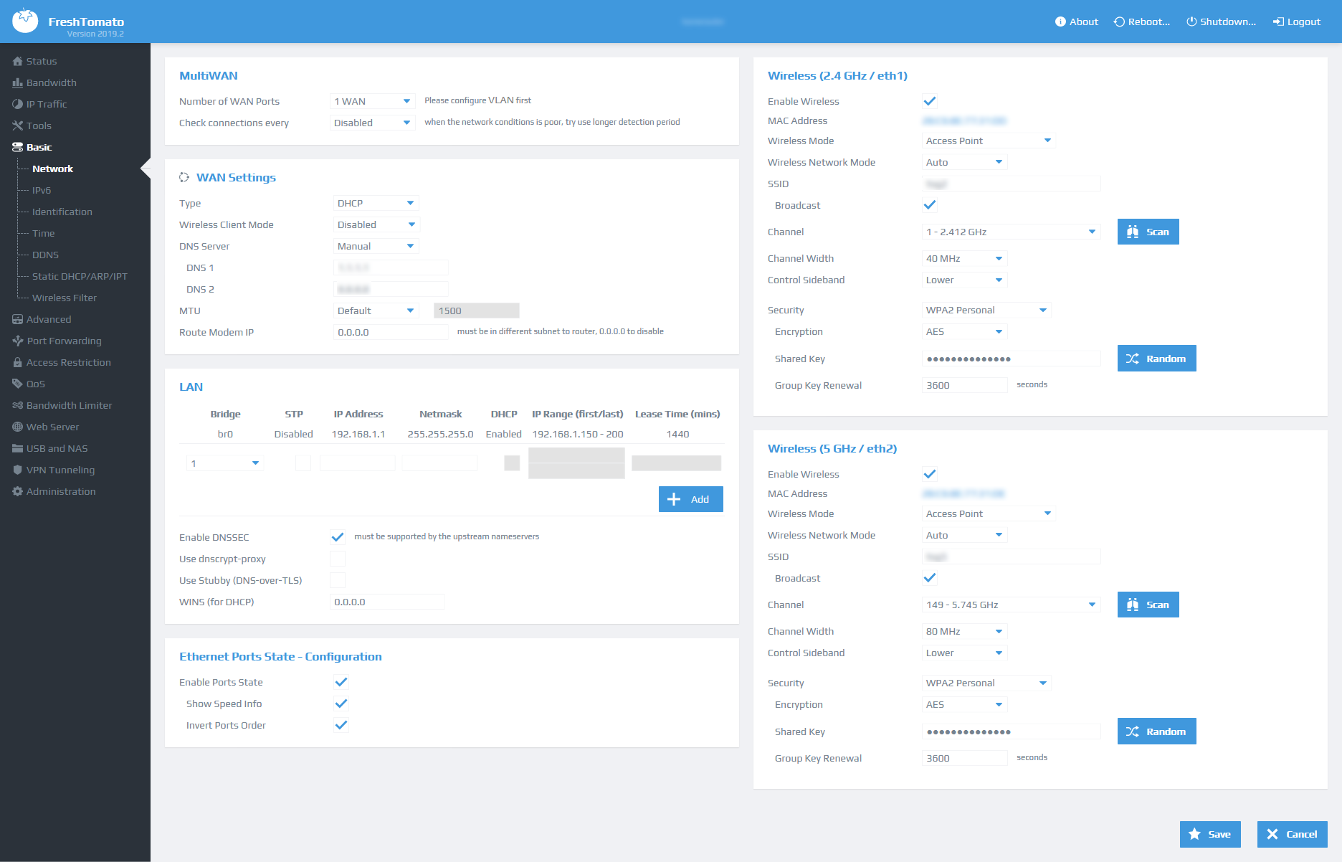Click the WAN Settings refresh icon
The height and width of the screenshot is (862, 1342).
click(184, 177)
